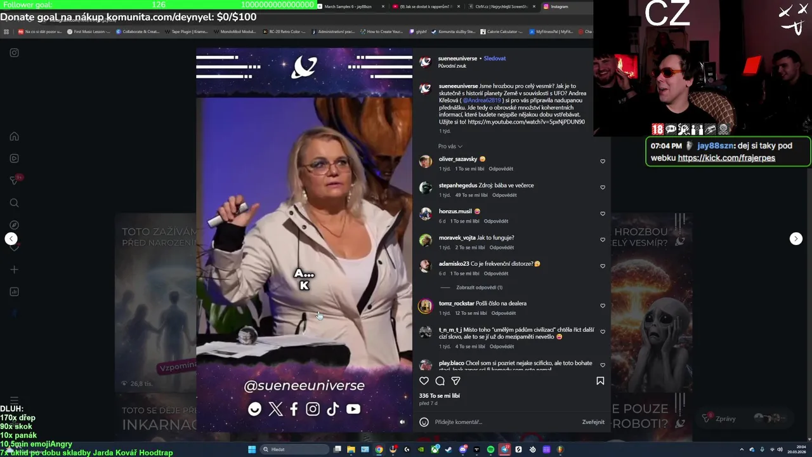Open oliver_sazavsky's avatar

pyautogui.click(x=426, y=161)
